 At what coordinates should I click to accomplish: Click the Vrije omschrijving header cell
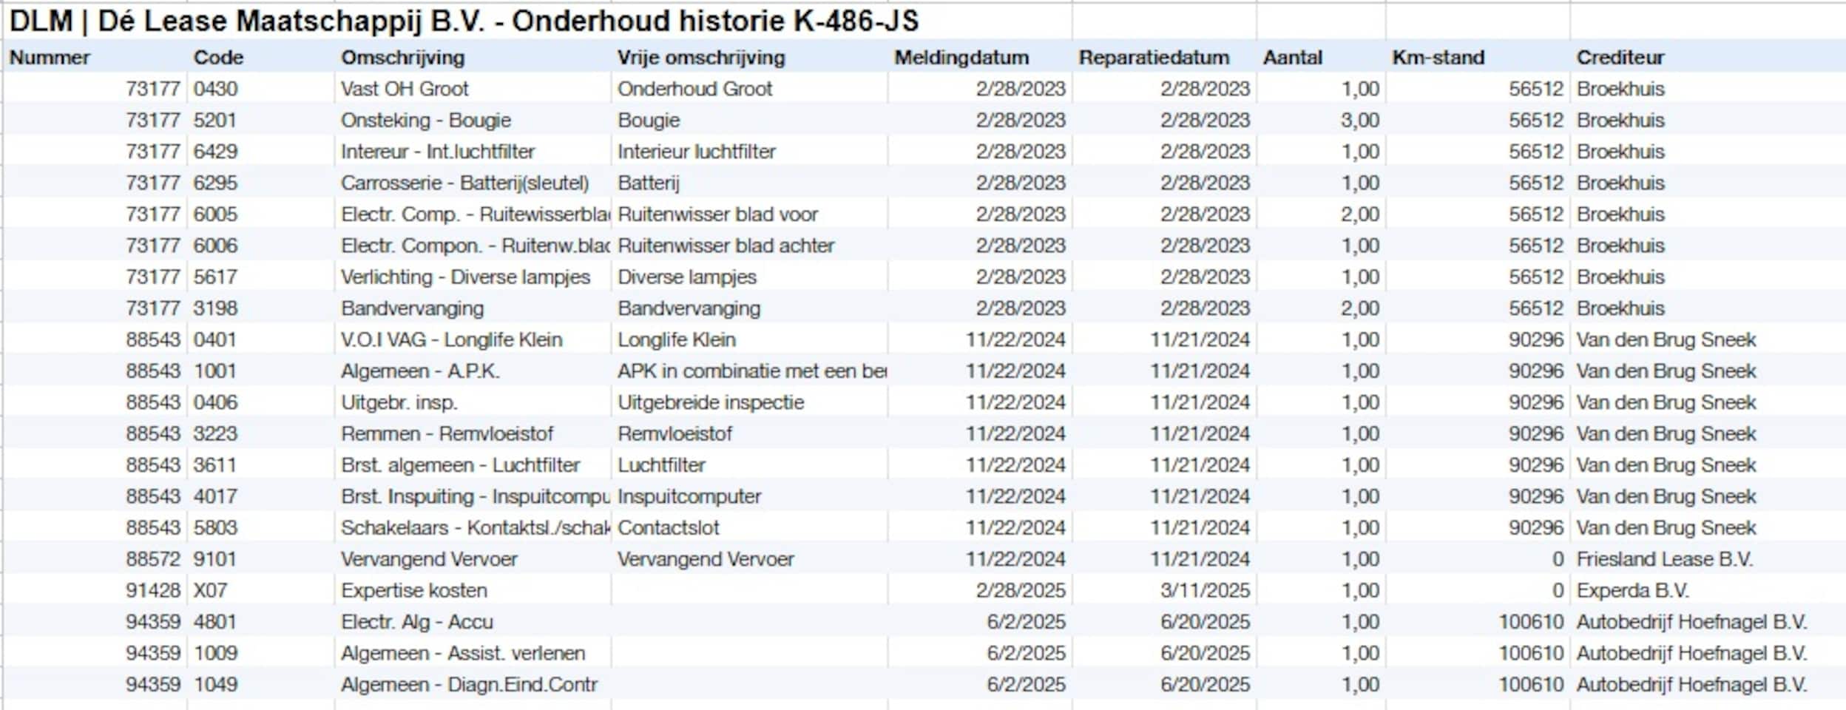[x=701, y=58]
